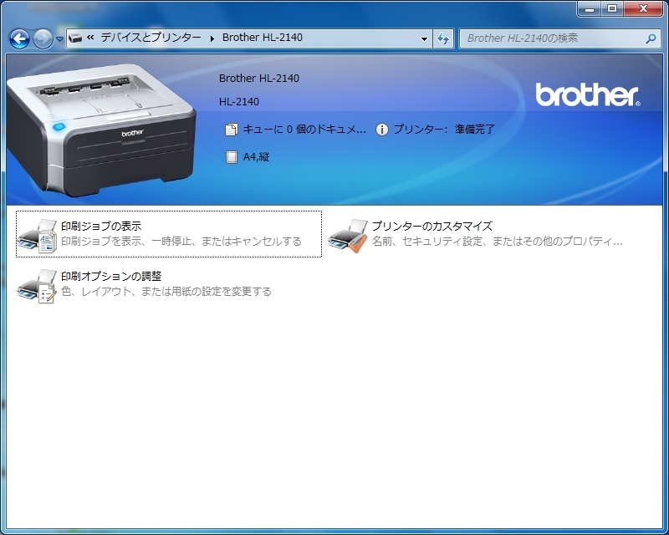Click the document queue icon
669x535 pixels.
(x=232, y=130)
